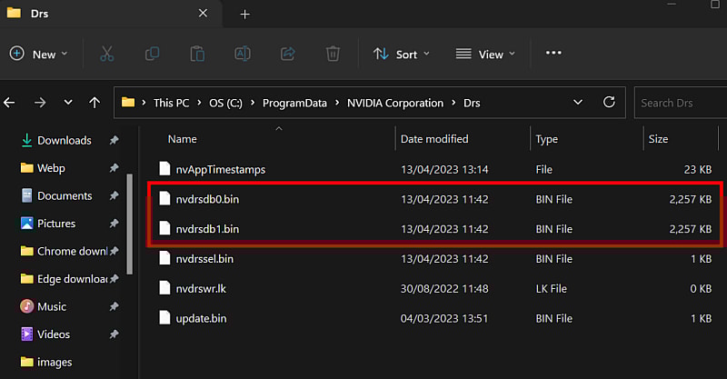Viewport: 727px width, 379px height.
Task: Navigate to This PC in breadcrumb
Action: [171, 103]
